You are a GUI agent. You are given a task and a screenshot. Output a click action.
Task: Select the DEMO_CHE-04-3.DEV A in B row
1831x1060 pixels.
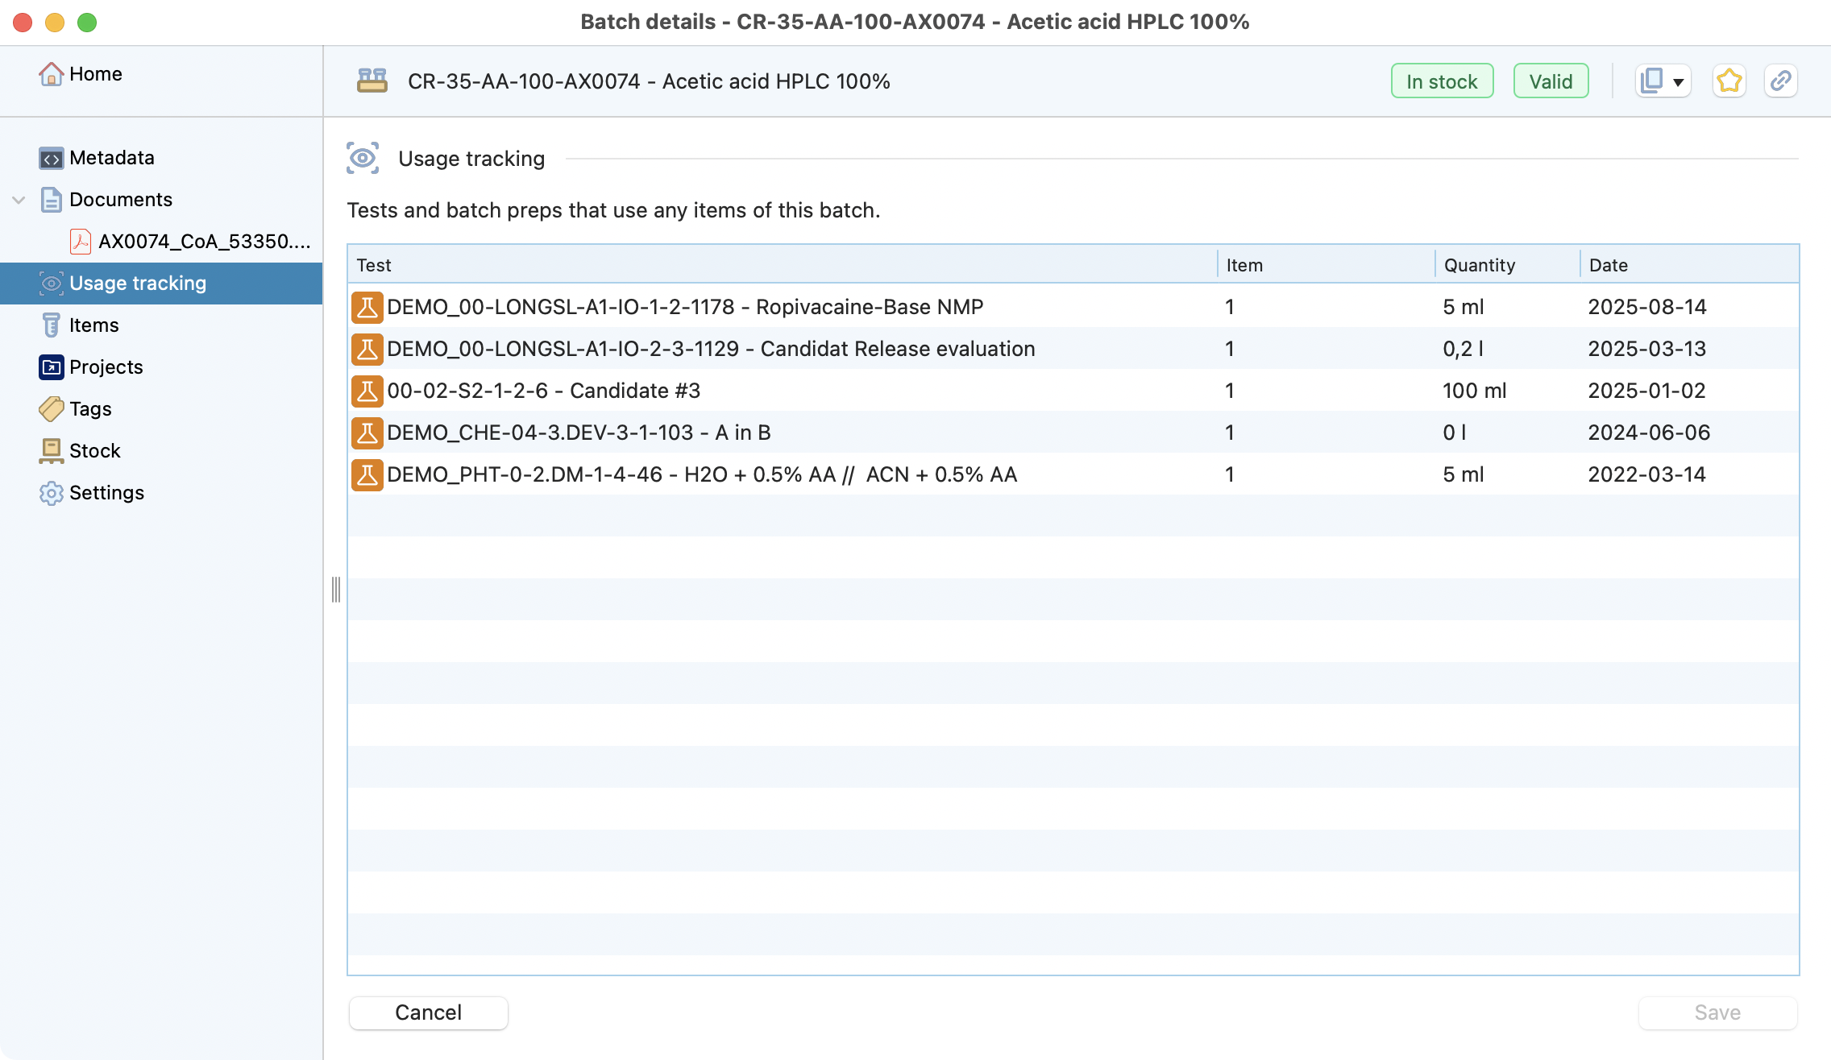[x=579, y=433]
